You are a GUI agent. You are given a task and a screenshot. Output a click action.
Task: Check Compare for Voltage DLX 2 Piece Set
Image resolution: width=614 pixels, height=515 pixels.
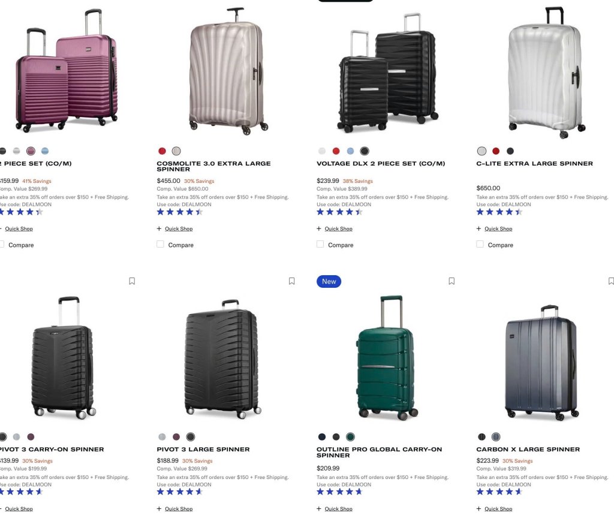click(320, 245)
